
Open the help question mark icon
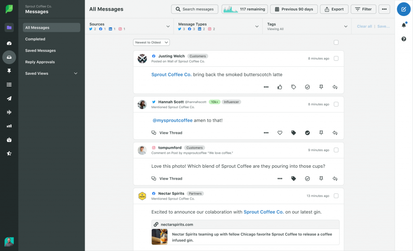click(x=404, y=39)
